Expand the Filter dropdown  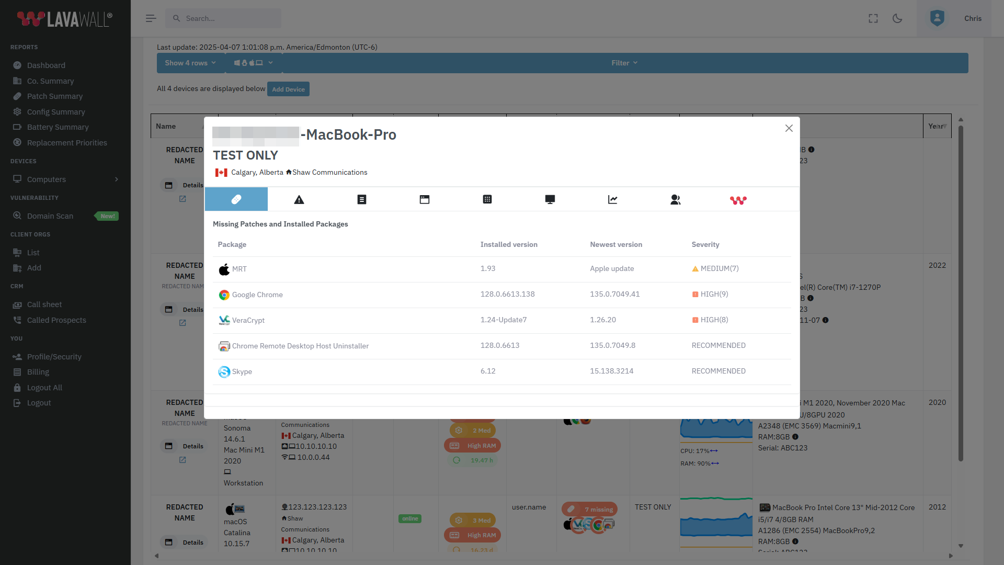click(x=624, y=63)
